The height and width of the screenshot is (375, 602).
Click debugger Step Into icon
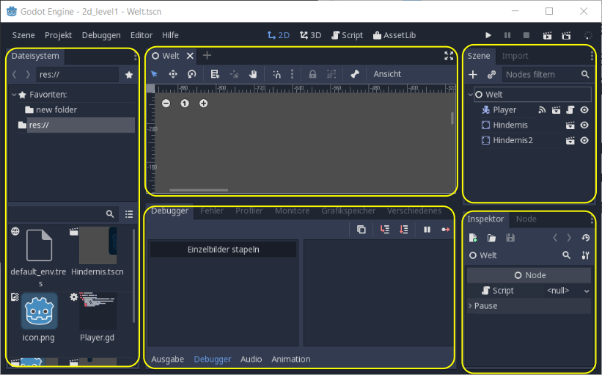[x=385, y=230]
